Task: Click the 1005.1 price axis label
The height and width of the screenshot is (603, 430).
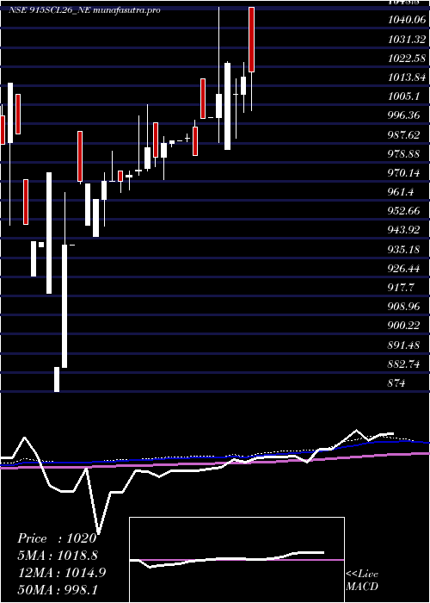Action: point(403,96)
